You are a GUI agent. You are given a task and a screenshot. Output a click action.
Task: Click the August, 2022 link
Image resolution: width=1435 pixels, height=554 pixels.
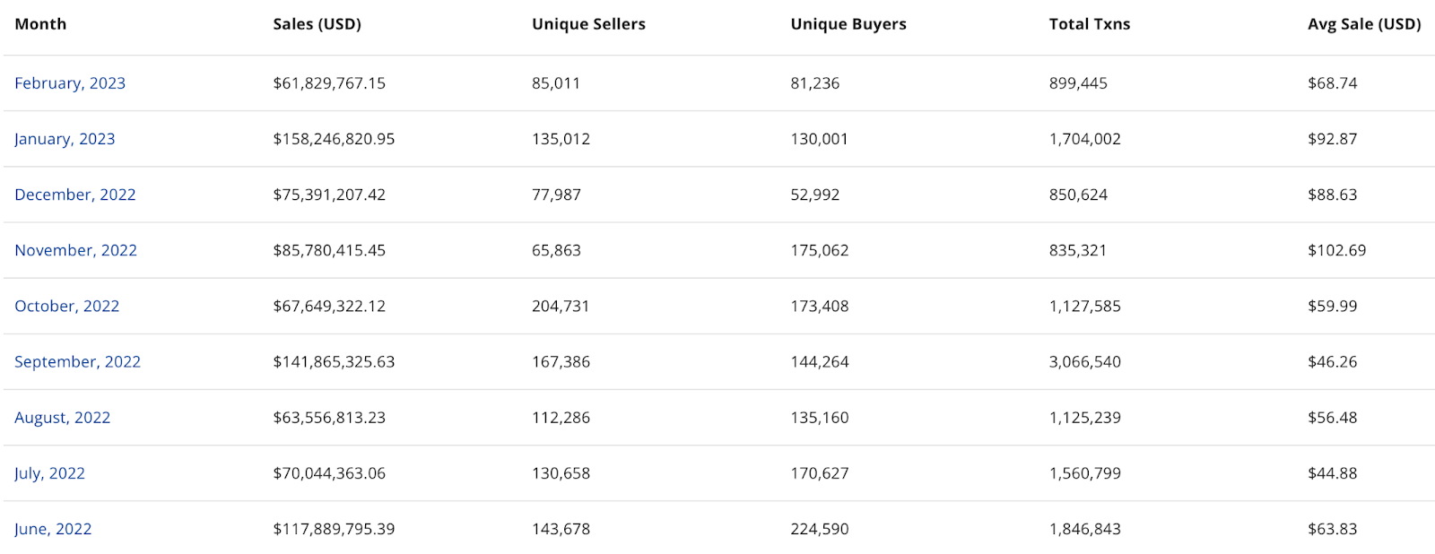click(x=62, y=417)
